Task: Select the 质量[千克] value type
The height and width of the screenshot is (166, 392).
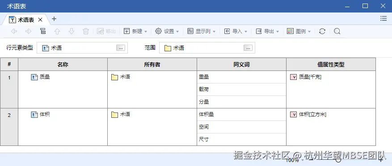Action: click(x=310, y=77)
